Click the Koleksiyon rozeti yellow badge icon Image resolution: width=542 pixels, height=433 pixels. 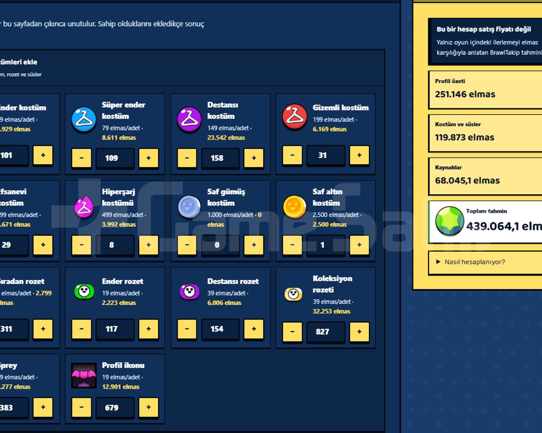[294, 294]
